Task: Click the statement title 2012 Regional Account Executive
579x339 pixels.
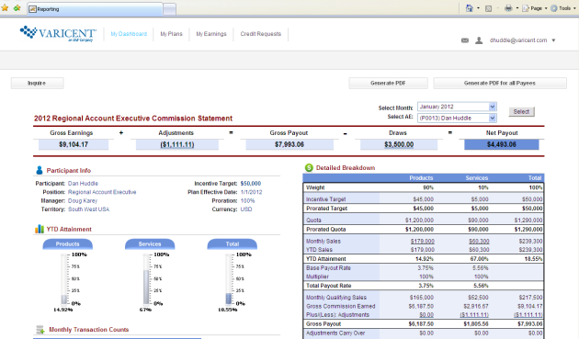Action: [133, 119]
